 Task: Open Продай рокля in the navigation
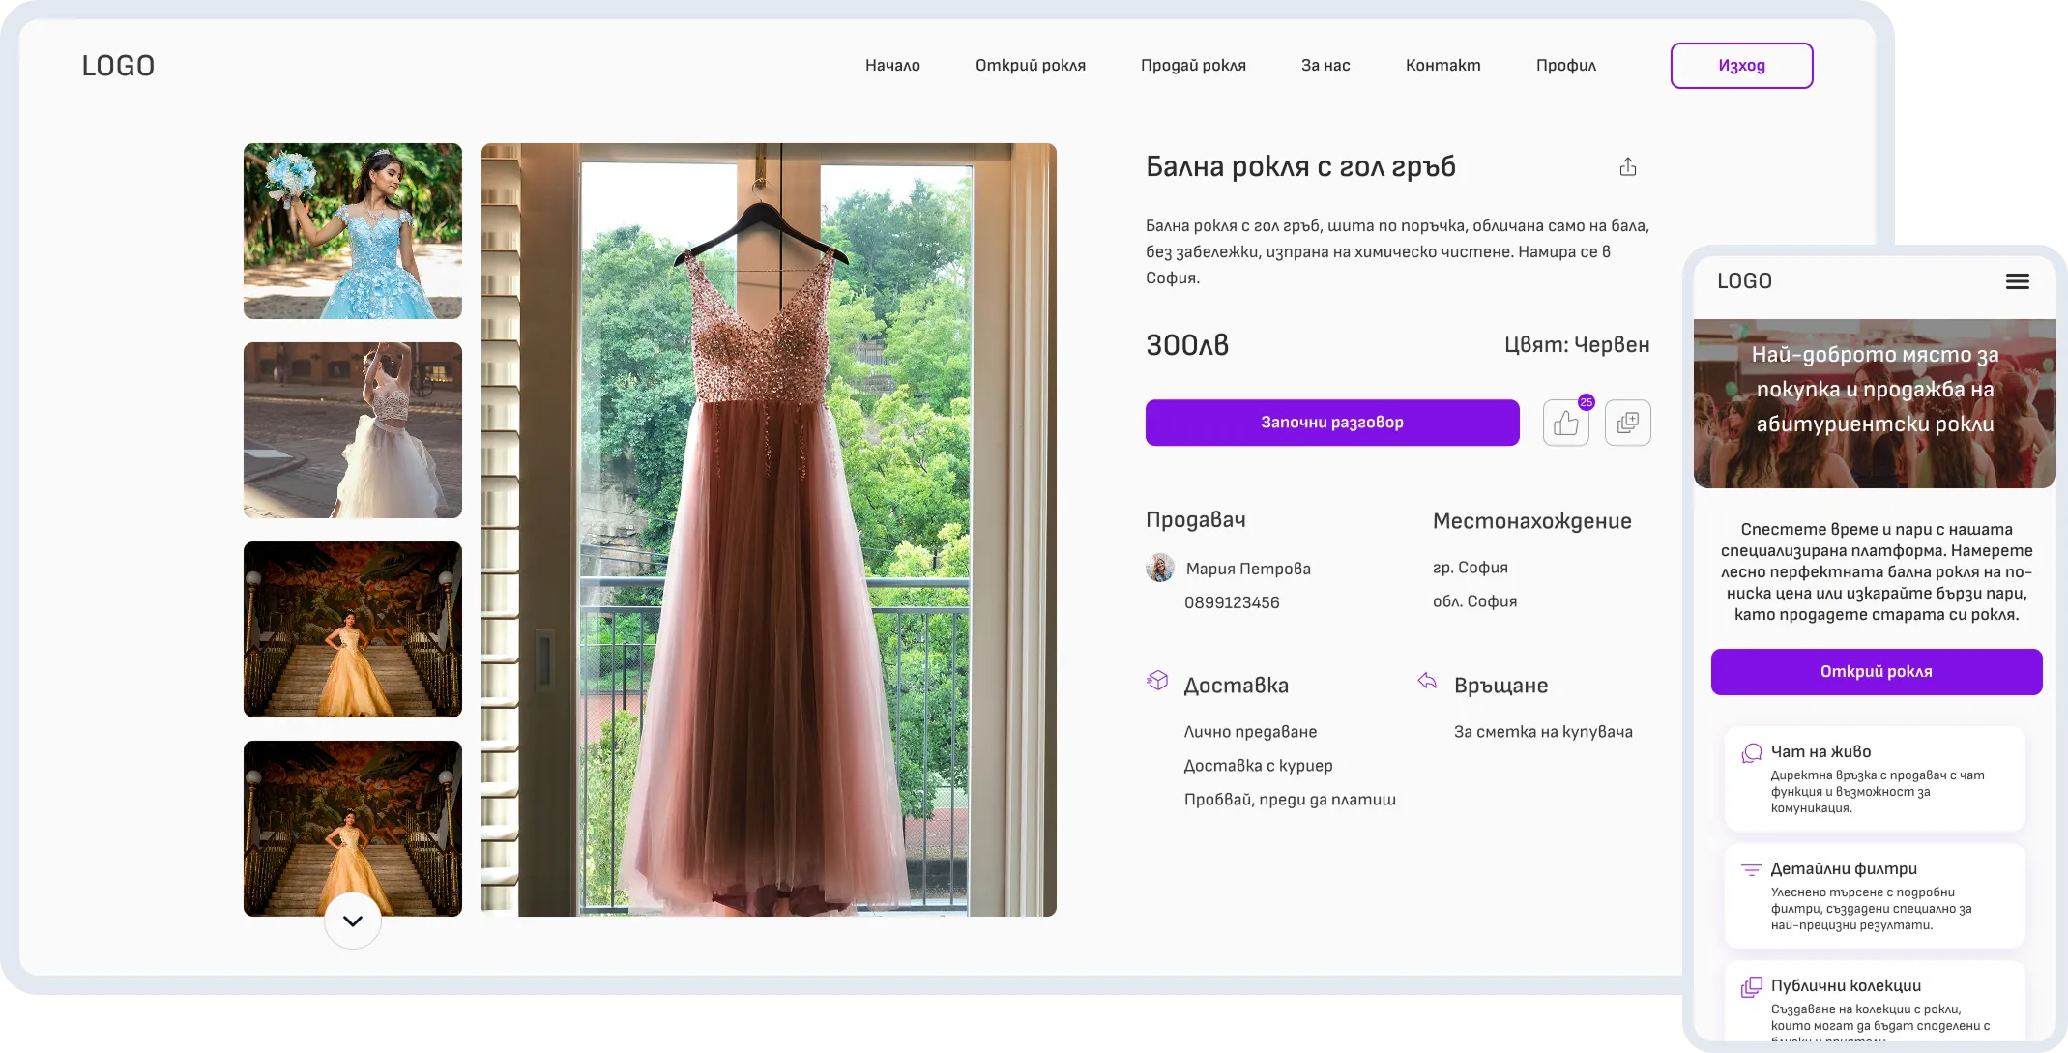click(x=1193, y=65)
